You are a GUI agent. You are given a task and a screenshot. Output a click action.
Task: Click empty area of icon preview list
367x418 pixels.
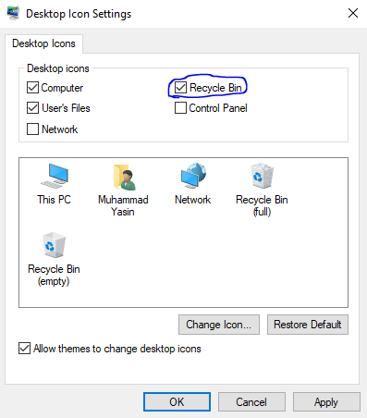coord(215,262)
